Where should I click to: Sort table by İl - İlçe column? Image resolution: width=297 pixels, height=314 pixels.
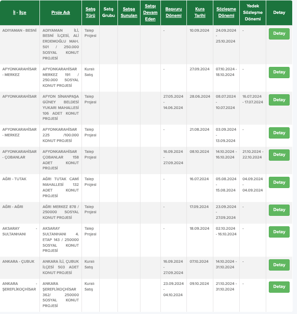coord(20,13)
